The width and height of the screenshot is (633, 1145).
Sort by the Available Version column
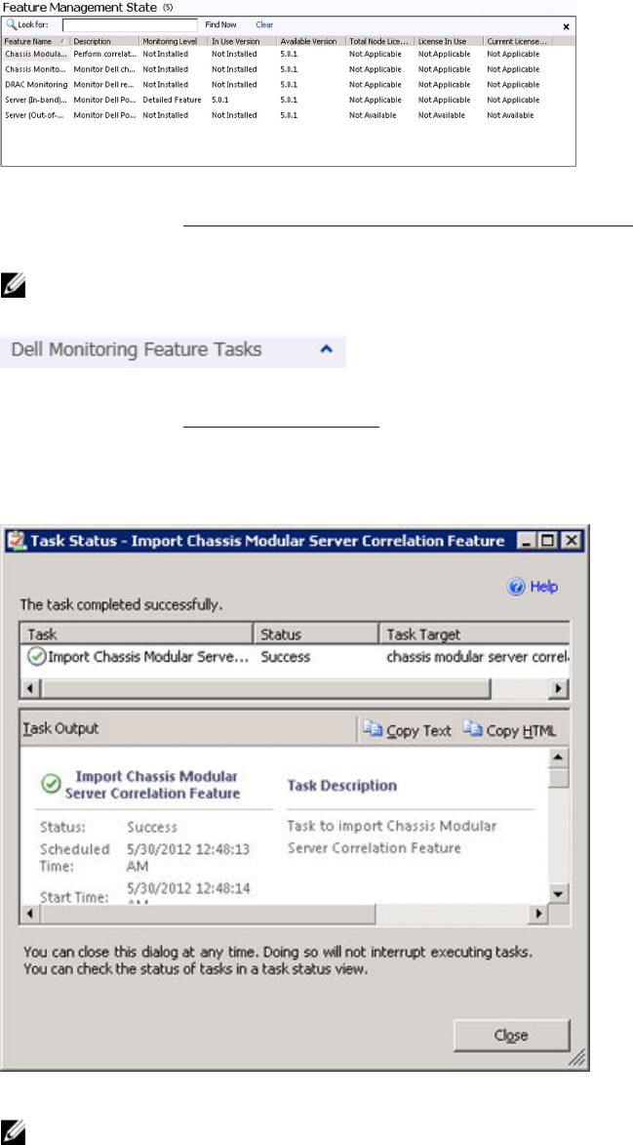(x=311, y=42)
